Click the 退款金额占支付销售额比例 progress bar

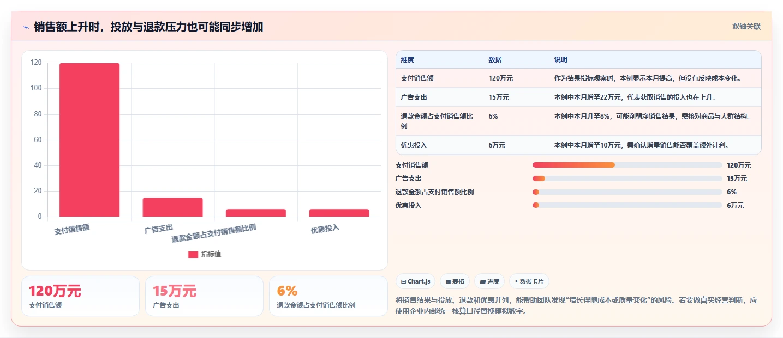627,192
